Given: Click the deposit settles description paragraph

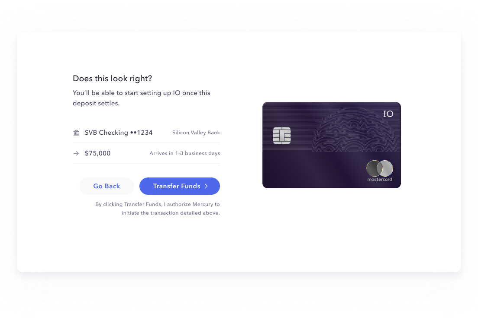Looking at the screenshot, I should tap(142, 98).
